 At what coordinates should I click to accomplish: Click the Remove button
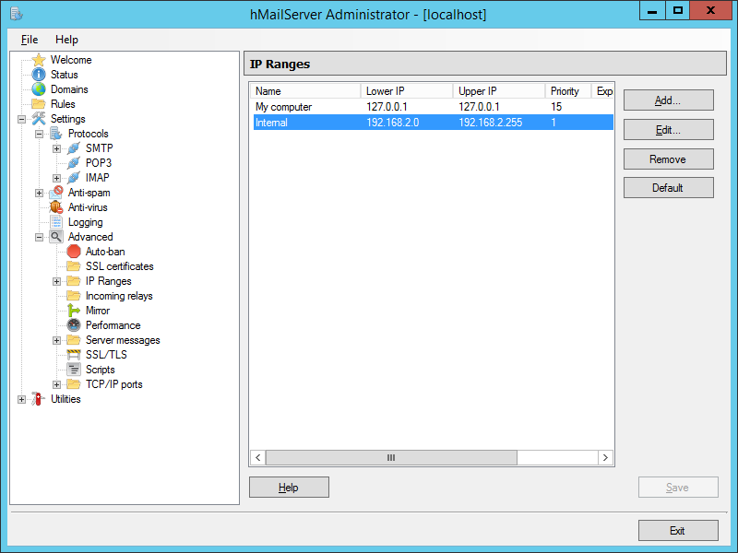(x=668, y=159)
